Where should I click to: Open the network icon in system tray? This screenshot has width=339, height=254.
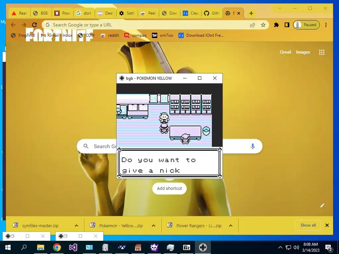pos(288,247)
